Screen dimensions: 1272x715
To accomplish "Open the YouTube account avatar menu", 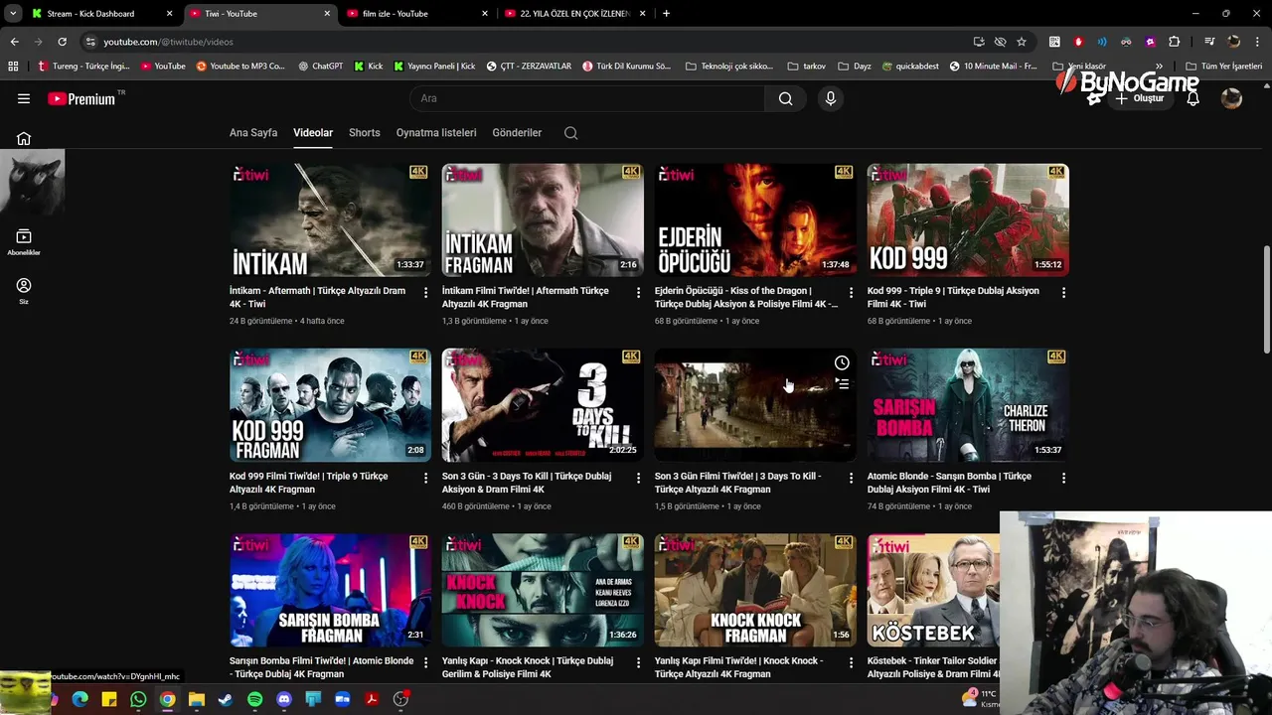I will click(1231, 98).
